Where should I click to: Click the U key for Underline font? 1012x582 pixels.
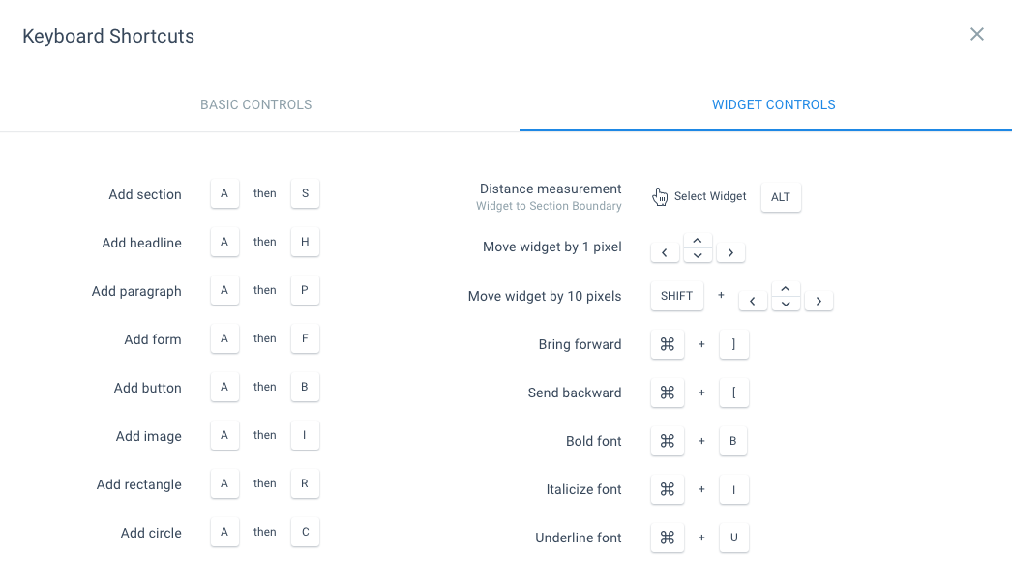[733, 538]
